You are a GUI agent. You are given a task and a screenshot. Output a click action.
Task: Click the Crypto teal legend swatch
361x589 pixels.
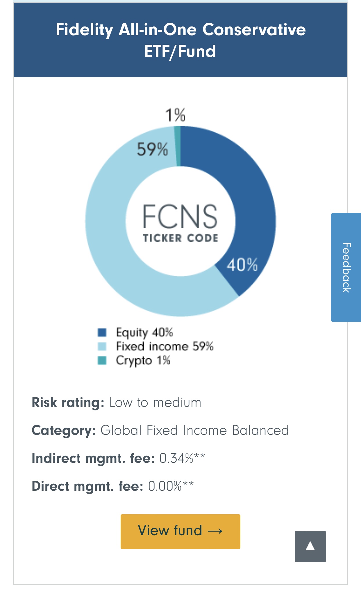pyautogui.click(x=102, y=360)
